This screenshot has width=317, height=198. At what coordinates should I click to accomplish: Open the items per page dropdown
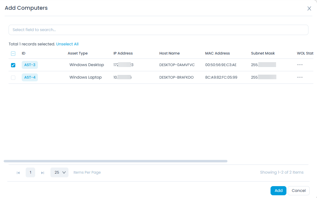point(59,172)
